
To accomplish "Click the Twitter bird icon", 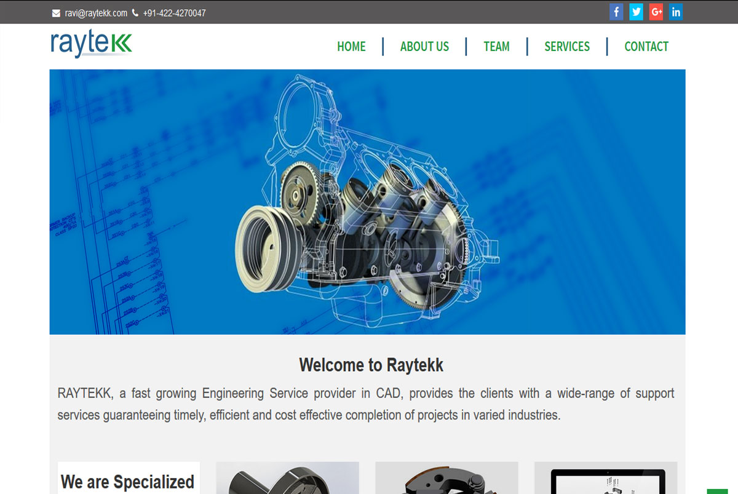I will coord(636,12).
